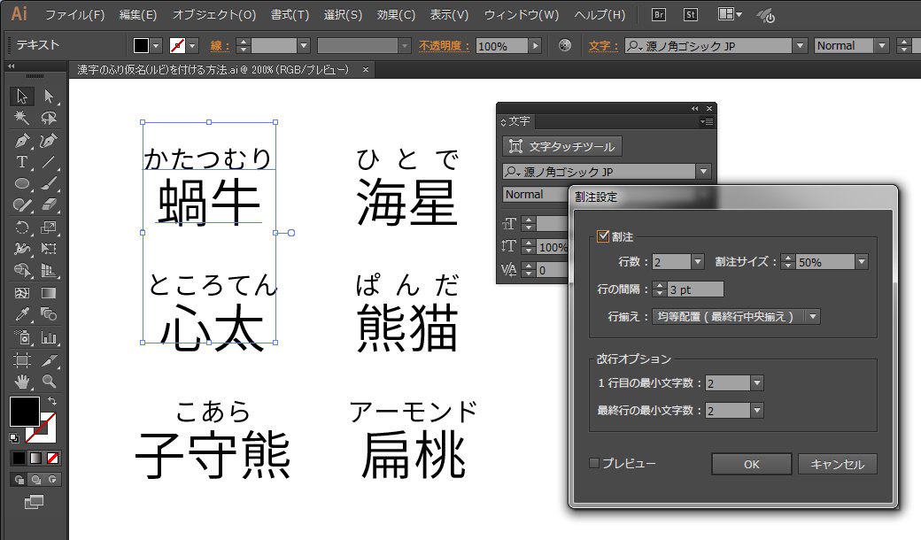
Task: Choose Draw Behind mode
Action: [35, 480]
